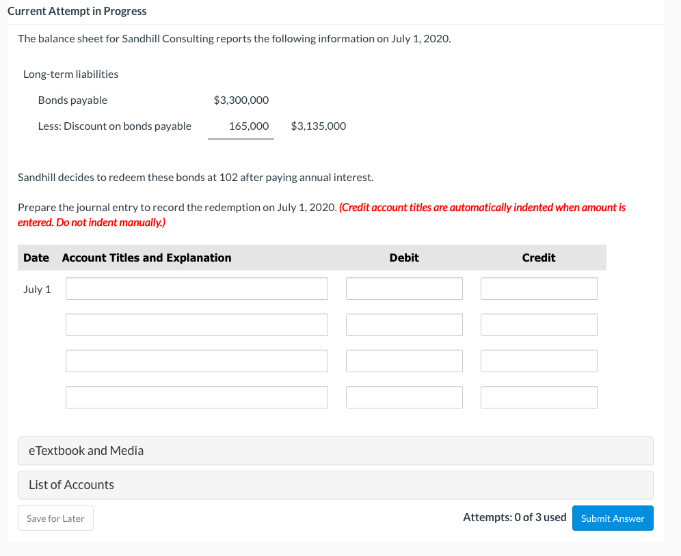The image size is (681, 556).
Task: Focus the fourth Account Titles field
Action: click(x=196, y=397)
